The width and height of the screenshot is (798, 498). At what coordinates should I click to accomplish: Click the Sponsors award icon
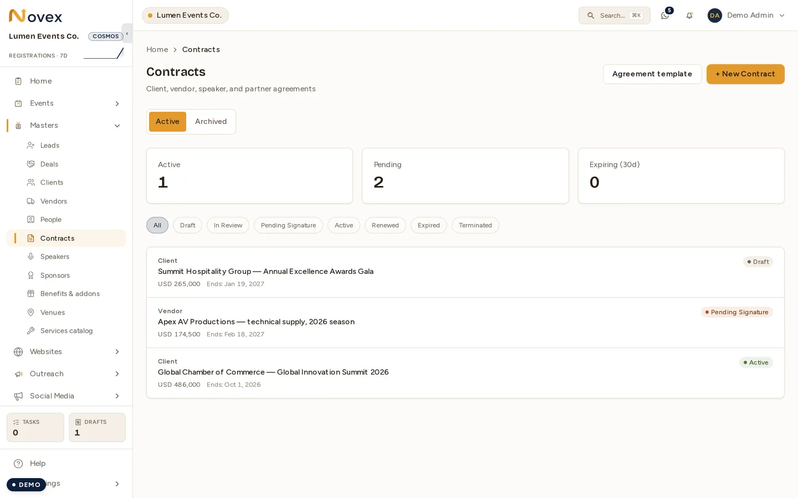click(x=31, y=276)
